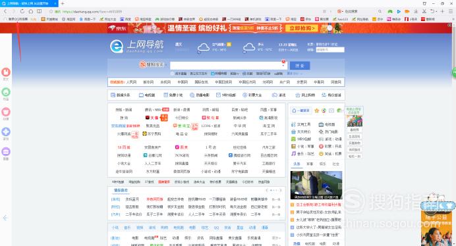Go to next page in 猜你喜欢 section
The height and width of the screenshot is (246, 456).
tap(280, 190)
